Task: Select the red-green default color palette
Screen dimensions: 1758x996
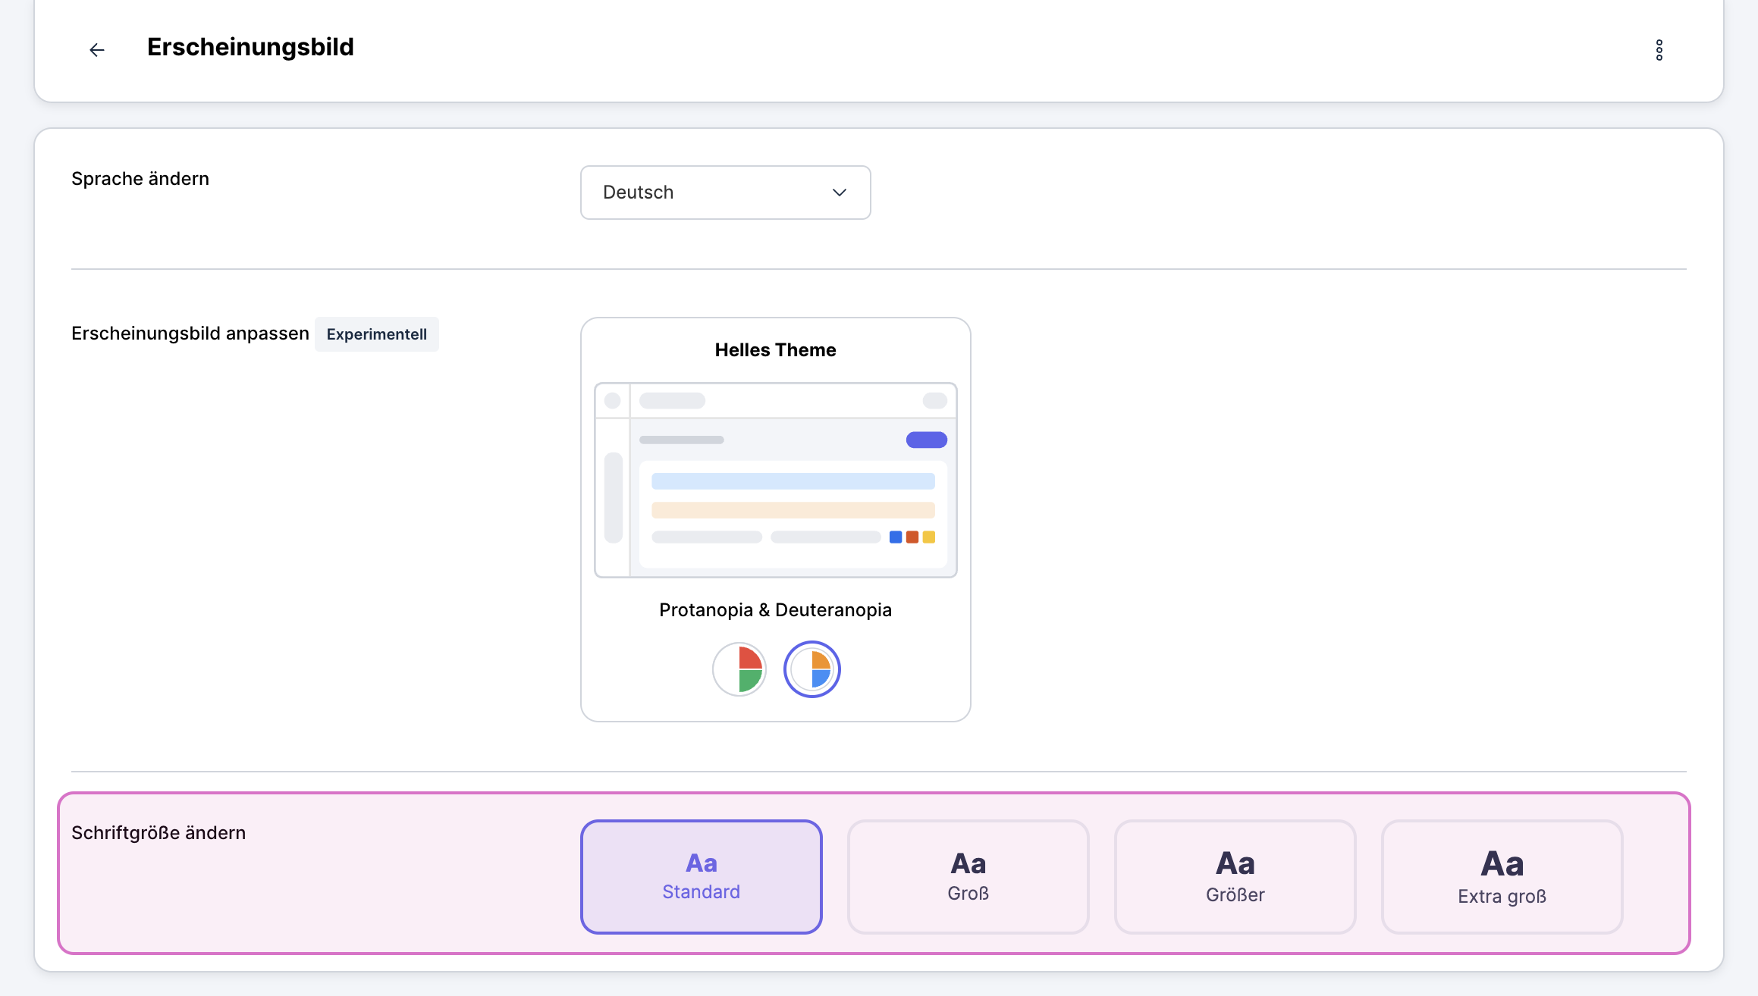Action: click(739, 669)
